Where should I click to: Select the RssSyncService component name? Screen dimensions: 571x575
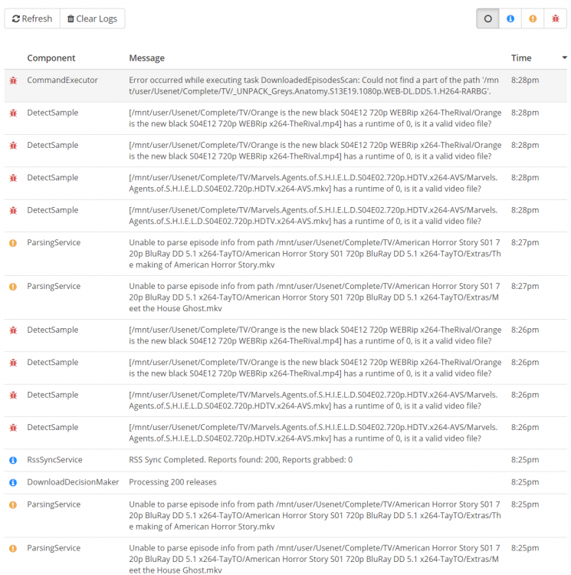(54, 460)
